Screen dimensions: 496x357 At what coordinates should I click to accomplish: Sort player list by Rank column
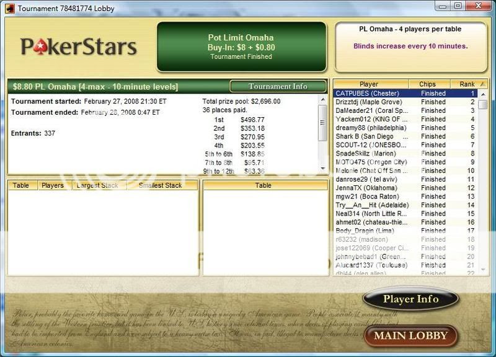coord(469,84)
